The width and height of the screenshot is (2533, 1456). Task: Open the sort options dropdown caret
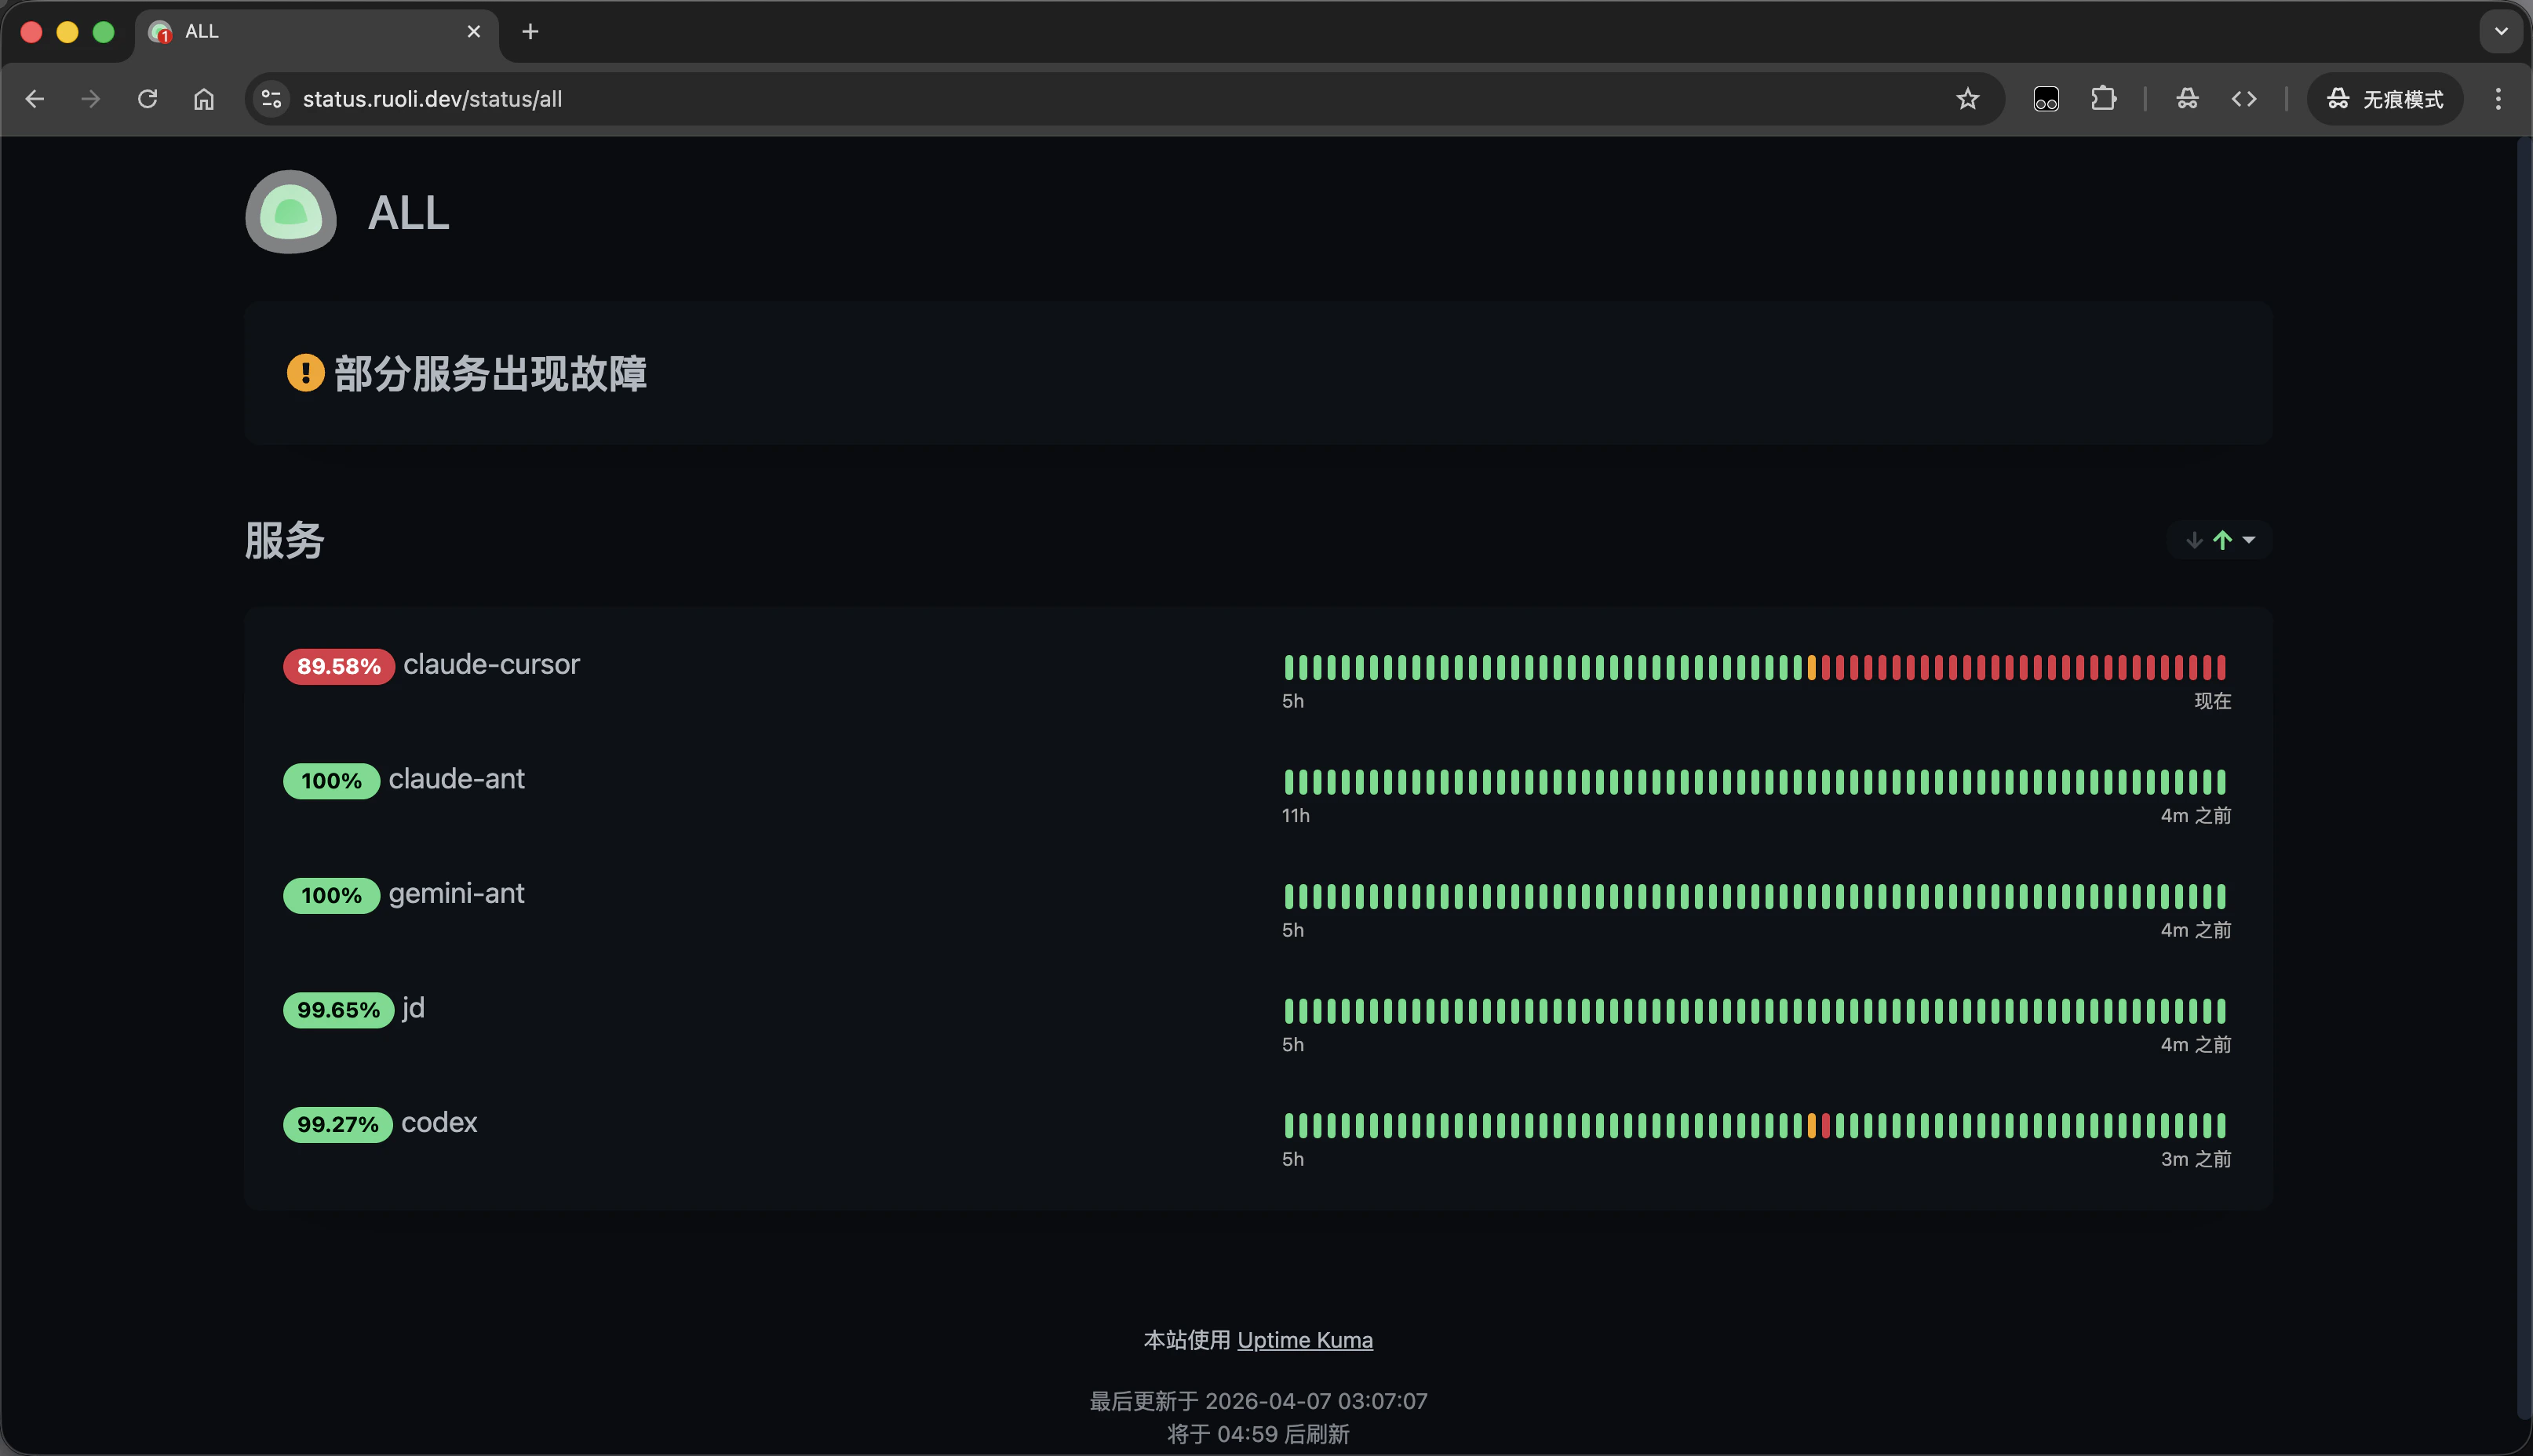pos(2249,540)
